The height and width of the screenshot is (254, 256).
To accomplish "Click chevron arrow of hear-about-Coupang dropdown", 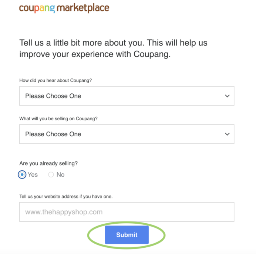I will click(x=227, y=96).
